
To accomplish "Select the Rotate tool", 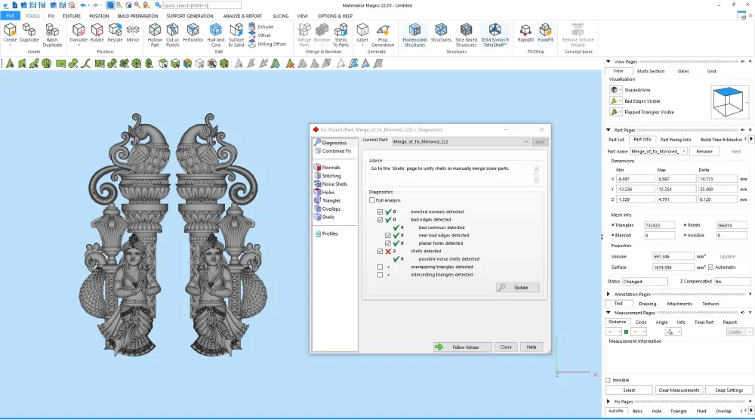I will pos(97,33).
